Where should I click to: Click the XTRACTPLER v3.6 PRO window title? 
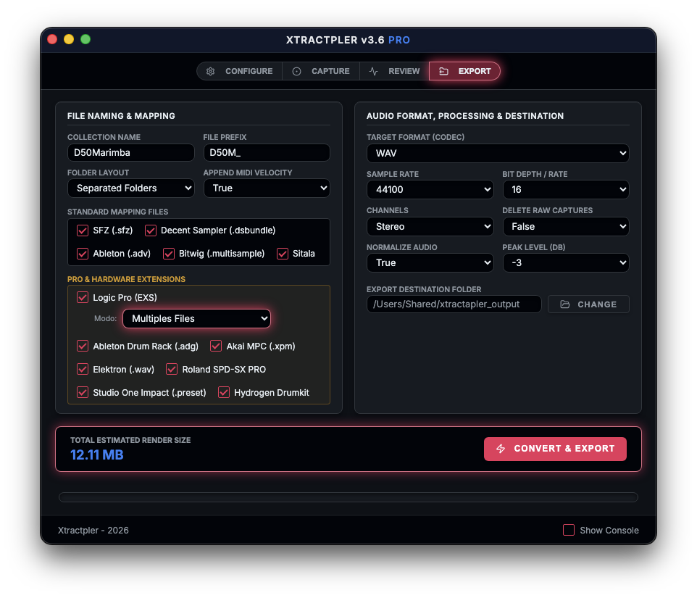point(348,40)
